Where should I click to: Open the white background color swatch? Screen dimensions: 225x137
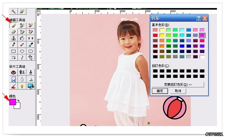tap(18, 107)
